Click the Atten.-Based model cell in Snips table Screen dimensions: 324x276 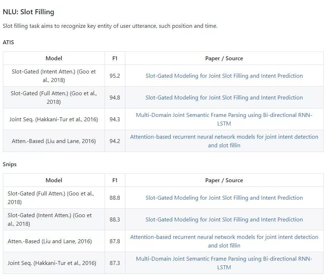pos(50,241)
